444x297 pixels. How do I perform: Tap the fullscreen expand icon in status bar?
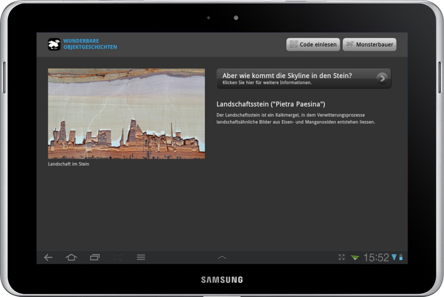pos(342,257)
